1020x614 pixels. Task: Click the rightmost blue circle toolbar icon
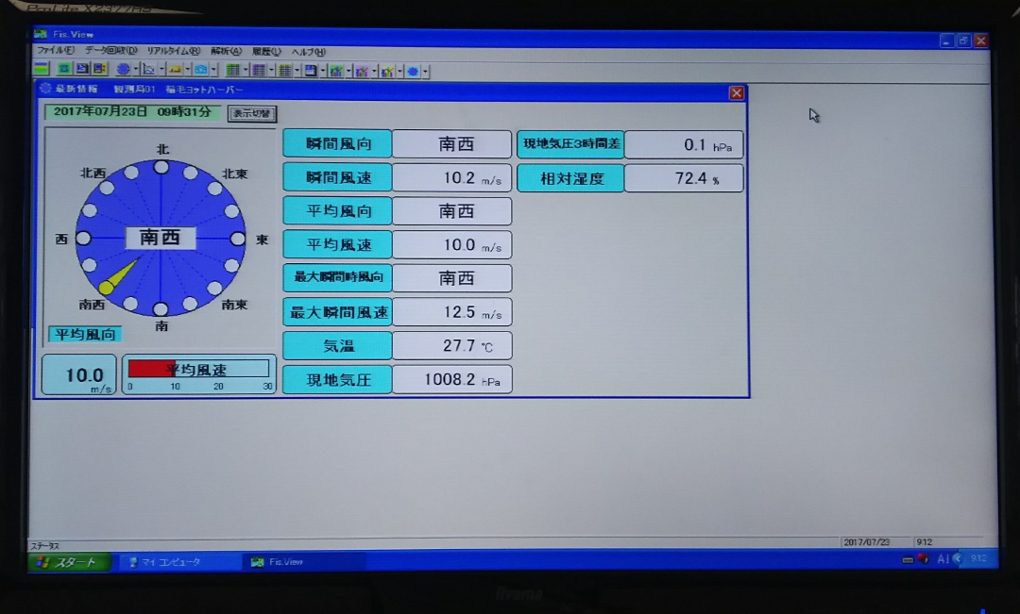[x=413, y=71]
